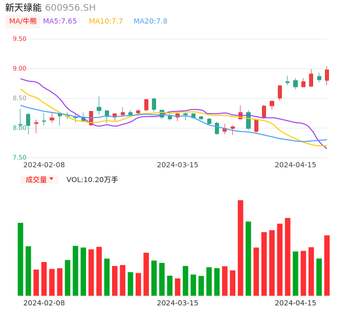Viewport: 351px width, 310px height.
Task: Click the 2024-03-15 date under volume chart
Action: (178, 303)
